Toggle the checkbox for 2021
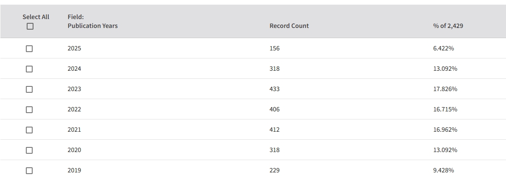This screenshot has height=180, width=506. 29,130
